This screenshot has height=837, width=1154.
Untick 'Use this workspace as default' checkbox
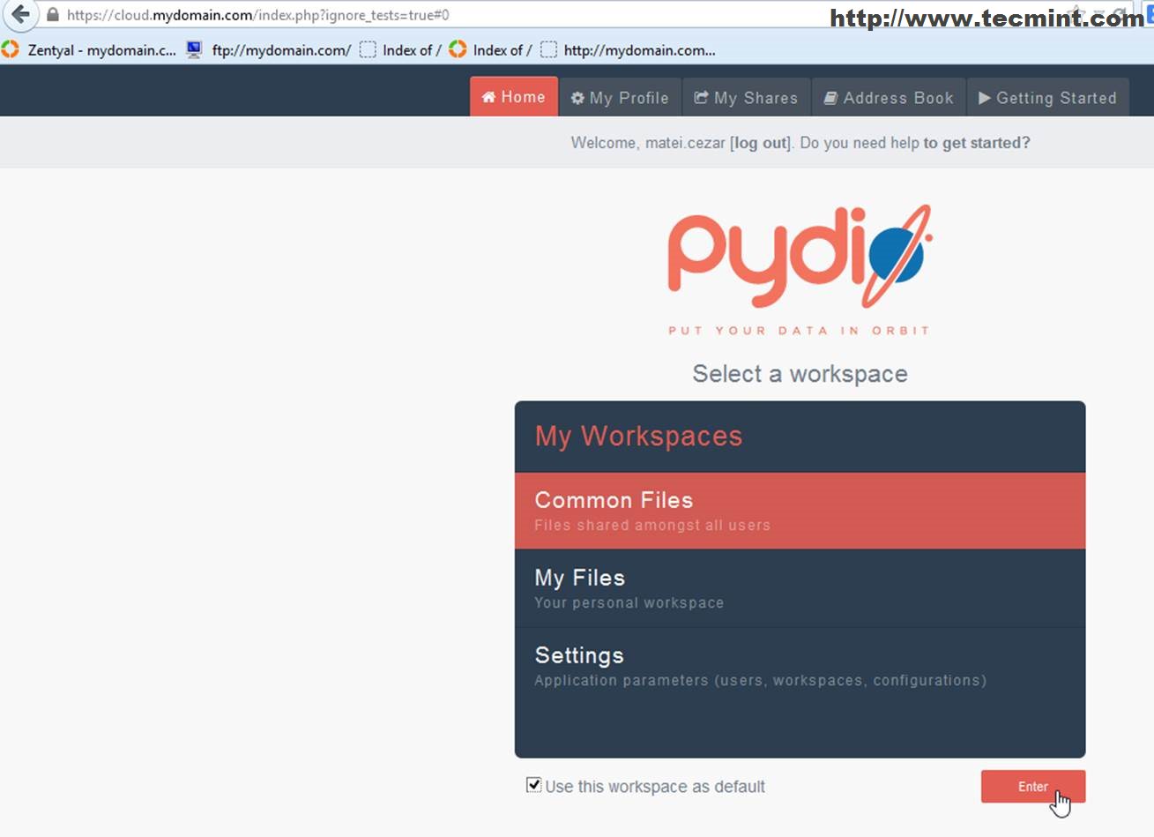(533, 785)
